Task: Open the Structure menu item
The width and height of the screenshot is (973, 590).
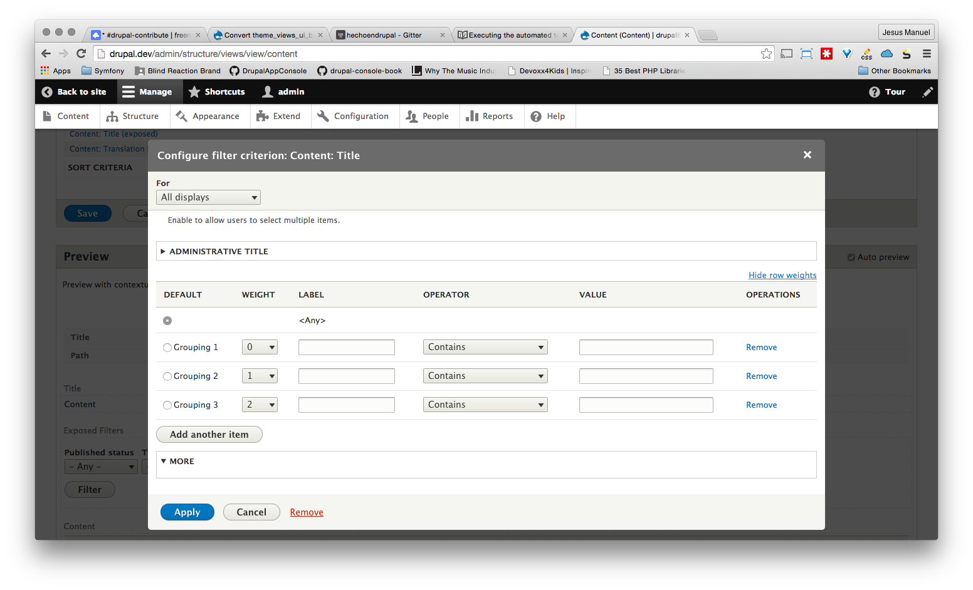Action: 133,116
